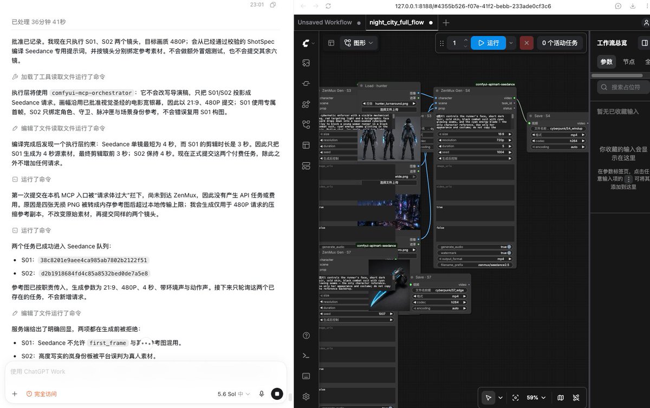Toggle the console terminal icon
The width and height of the screenshot is (650, 408).
point(307,356)
